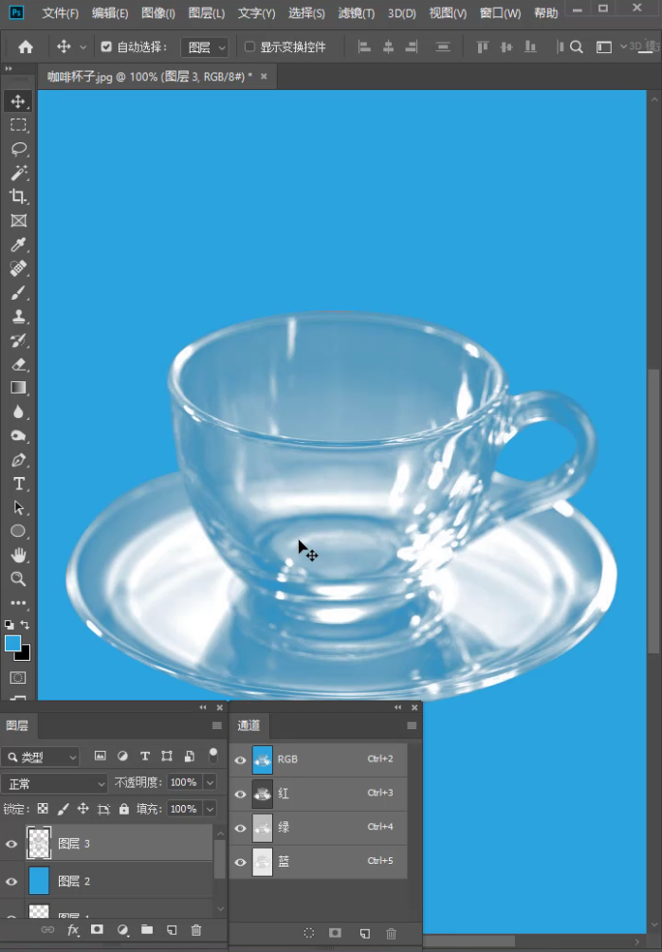Enable the 显示变换控件 checkbox
This screenshot has height=952, width=662.
tap(249, 46)
